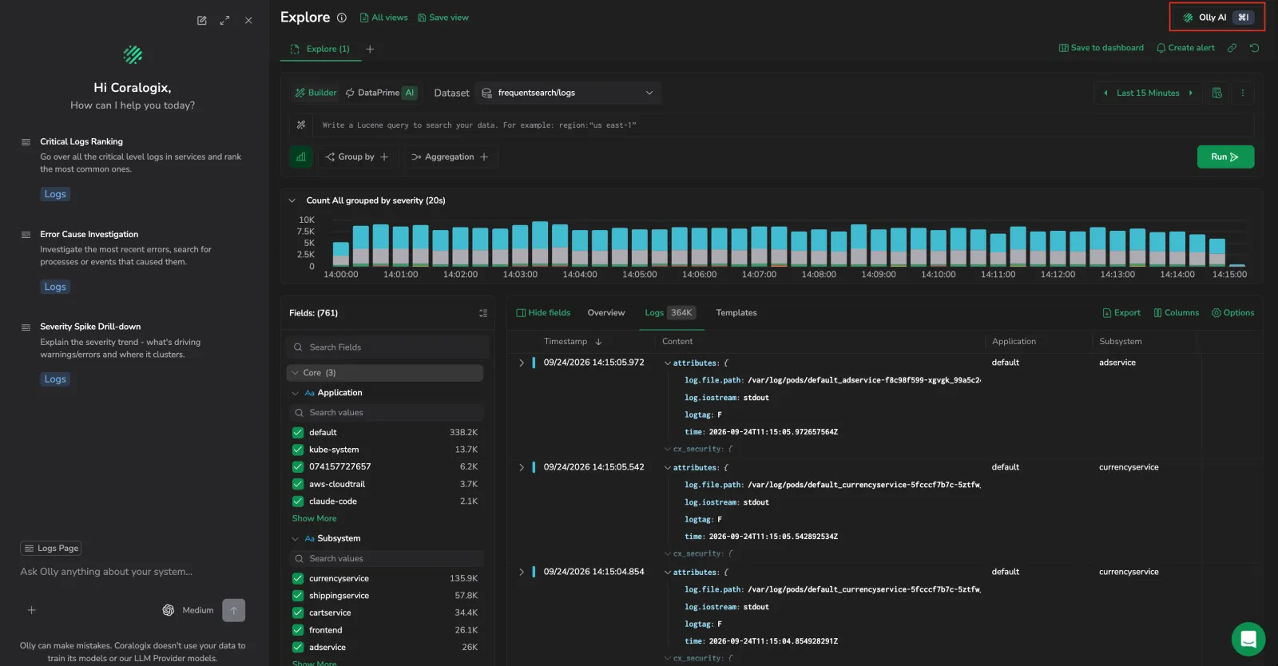
Task: Open the saved queries icon beside the time picker
Action: tap(1217, 93)
